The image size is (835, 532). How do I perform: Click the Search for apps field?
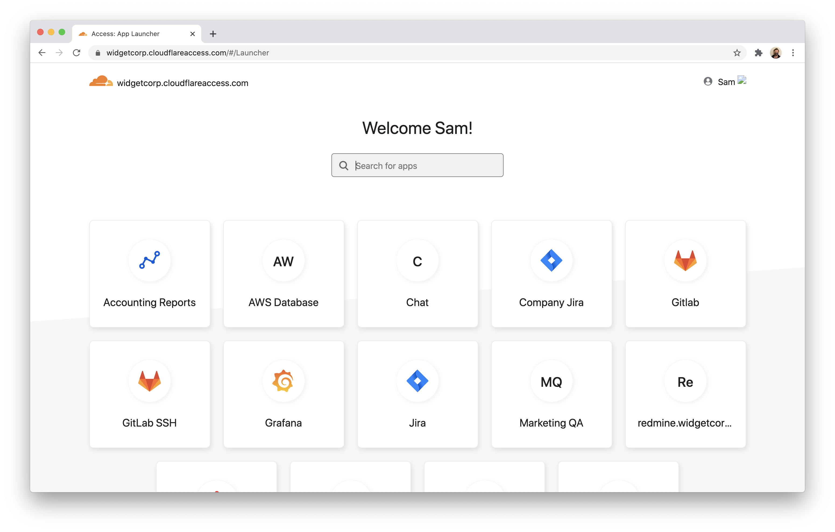[x=417, y=166]
